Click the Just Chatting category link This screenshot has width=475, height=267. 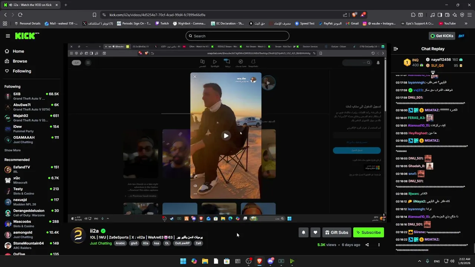pos(101,243)
